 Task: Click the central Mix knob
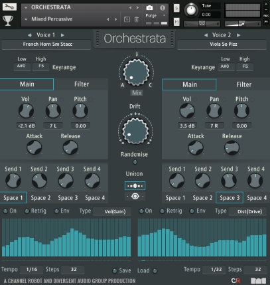click(136, 72)
